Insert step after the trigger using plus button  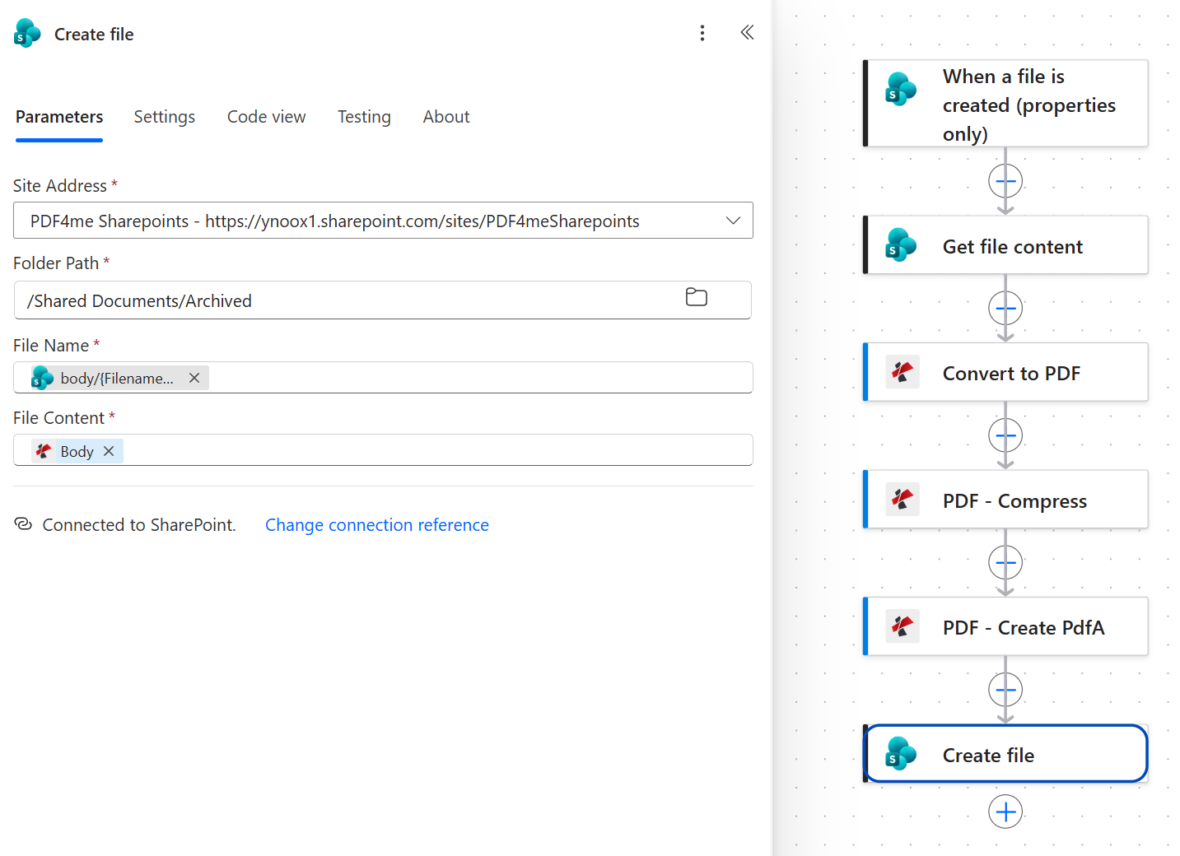[1005, 181]
